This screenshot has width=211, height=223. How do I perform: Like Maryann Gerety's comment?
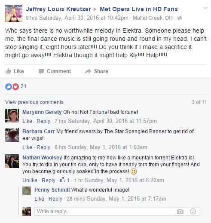pos(27,121)
